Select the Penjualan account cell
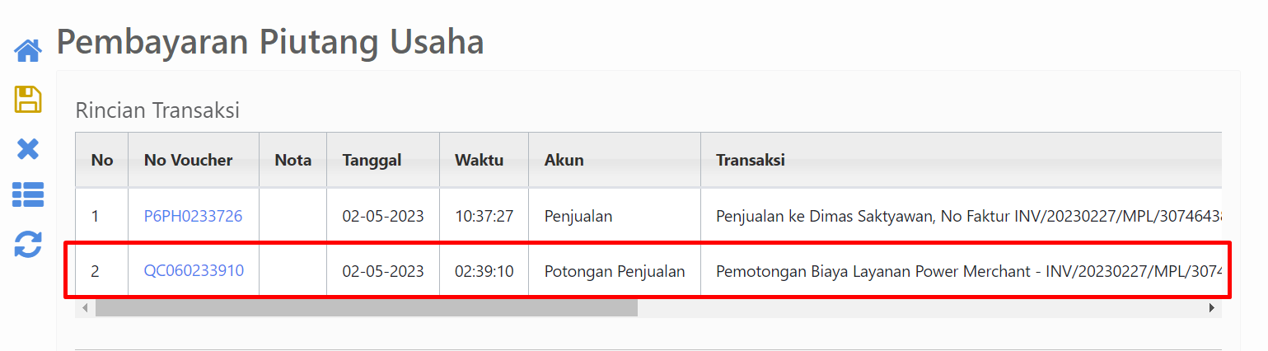 point(578,217)
